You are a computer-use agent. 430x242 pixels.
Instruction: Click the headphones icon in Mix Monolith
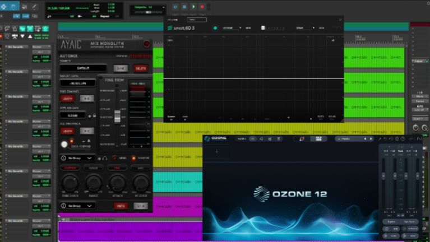[x=105, y=158]
